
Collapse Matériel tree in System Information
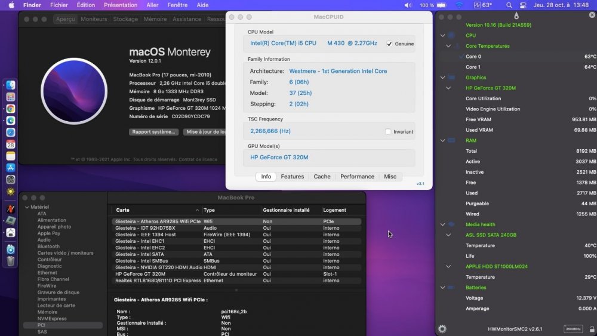click(27, 207)
